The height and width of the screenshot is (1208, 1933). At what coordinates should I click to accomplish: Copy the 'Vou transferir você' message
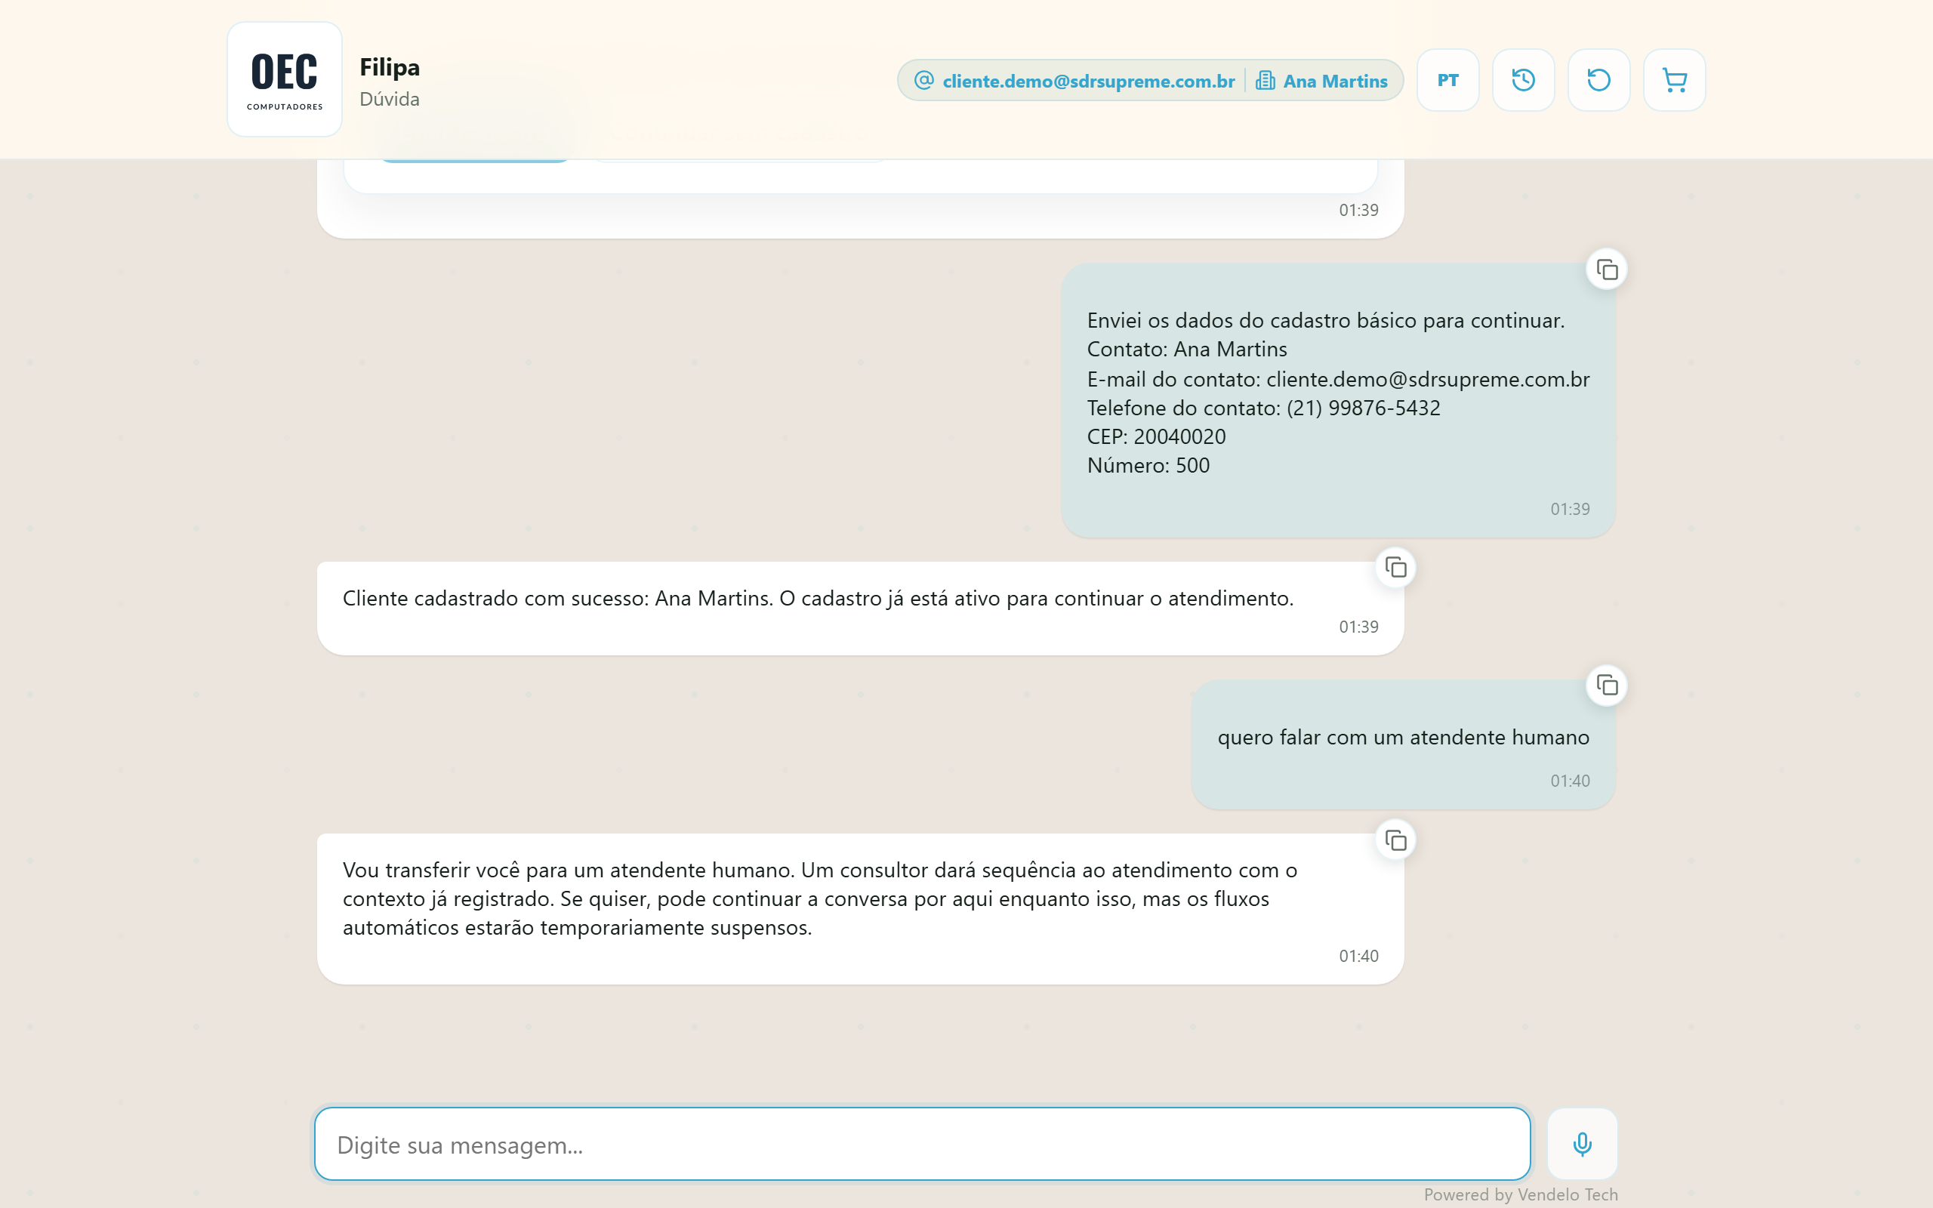[x=1395, y=840]
